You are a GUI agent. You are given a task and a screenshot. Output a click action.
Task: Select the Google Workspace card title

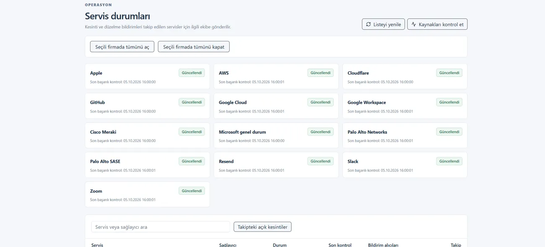click(x=367, y=102)
